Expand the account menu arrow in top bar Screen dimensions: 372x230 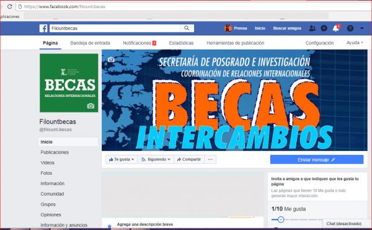coord(362,29)
